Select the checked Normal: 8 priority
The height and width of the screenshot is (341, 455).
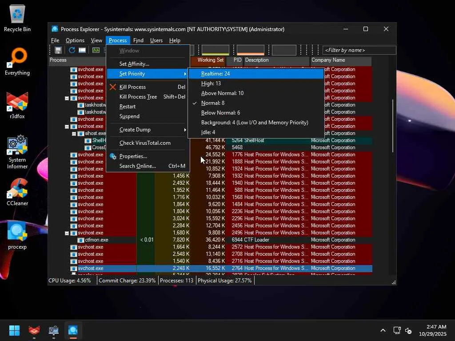tap(256, 103)
